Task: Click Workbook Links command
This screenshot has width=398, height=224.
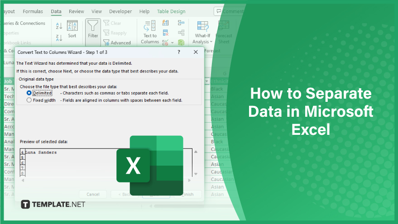Action: [x=17, y=43]
